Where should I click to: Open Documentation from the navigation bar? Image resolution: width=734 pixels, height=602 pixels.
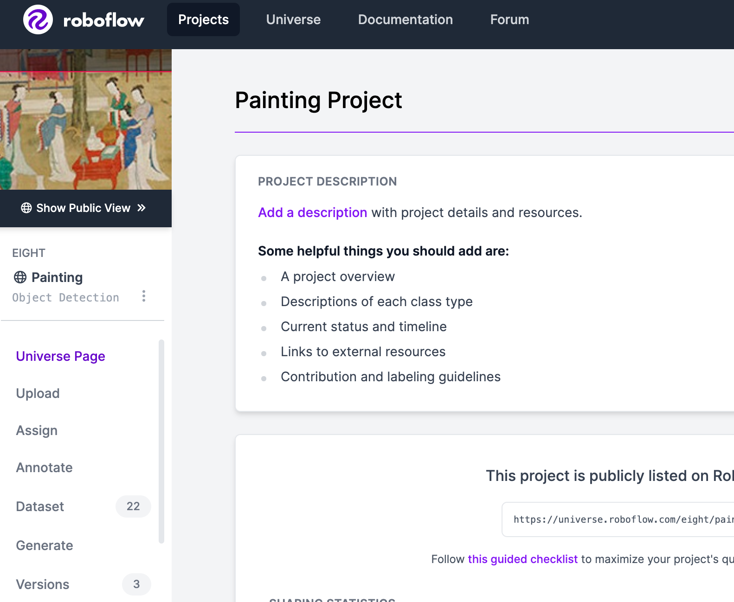pyautogui.click(x=405, y=19)
